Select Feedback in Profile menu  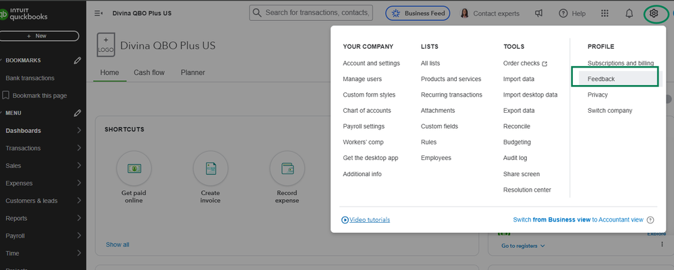click(601, 79)
